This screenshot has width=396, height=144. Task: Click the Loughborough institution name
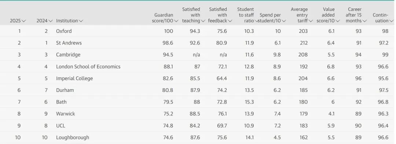tap(73, 137)
